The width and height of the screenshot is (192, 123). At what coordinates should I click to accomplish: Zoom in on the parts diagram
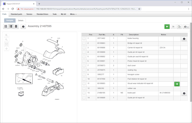(7, 35)
